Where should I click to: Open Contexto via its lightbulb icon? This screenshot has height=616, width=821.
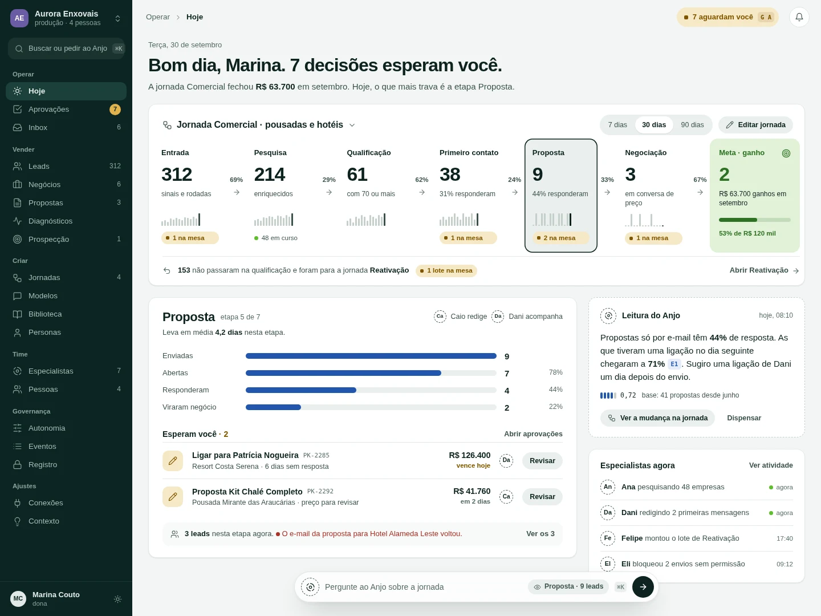pos(18,521)
